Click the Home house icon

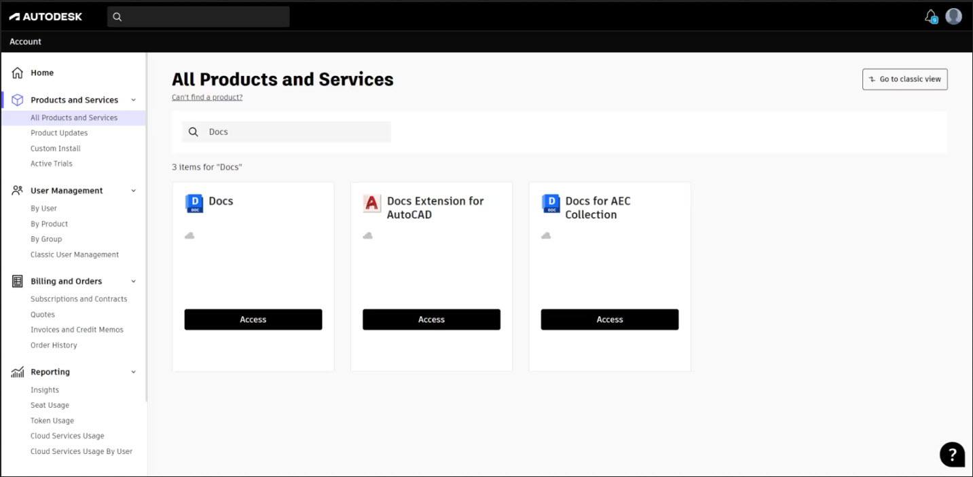pos(18,73)
